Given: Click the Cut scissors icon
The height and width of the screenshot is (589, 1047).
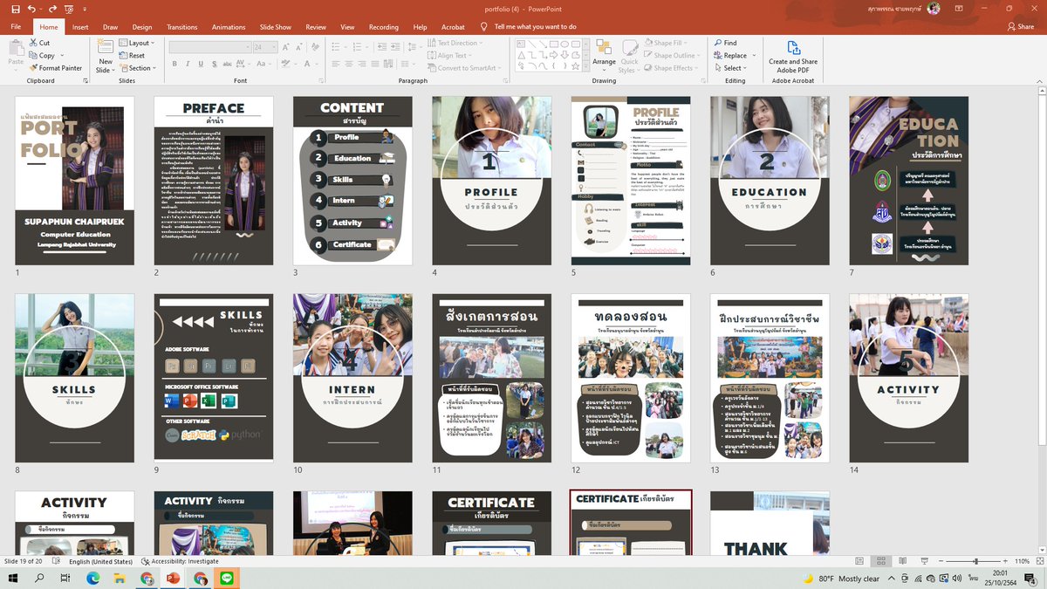Looking at the screenshot, I should 33,42.
